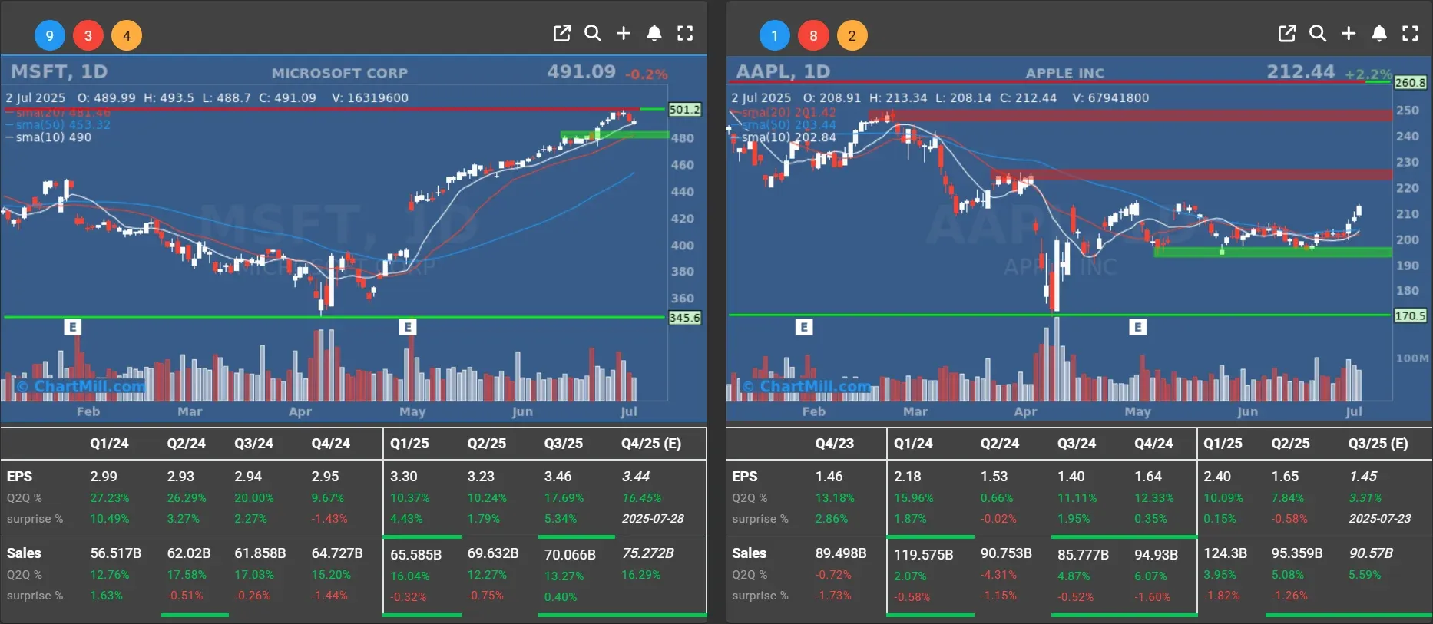Click AAPL Q1/25 EPS value 2.40

[1217, 477]
